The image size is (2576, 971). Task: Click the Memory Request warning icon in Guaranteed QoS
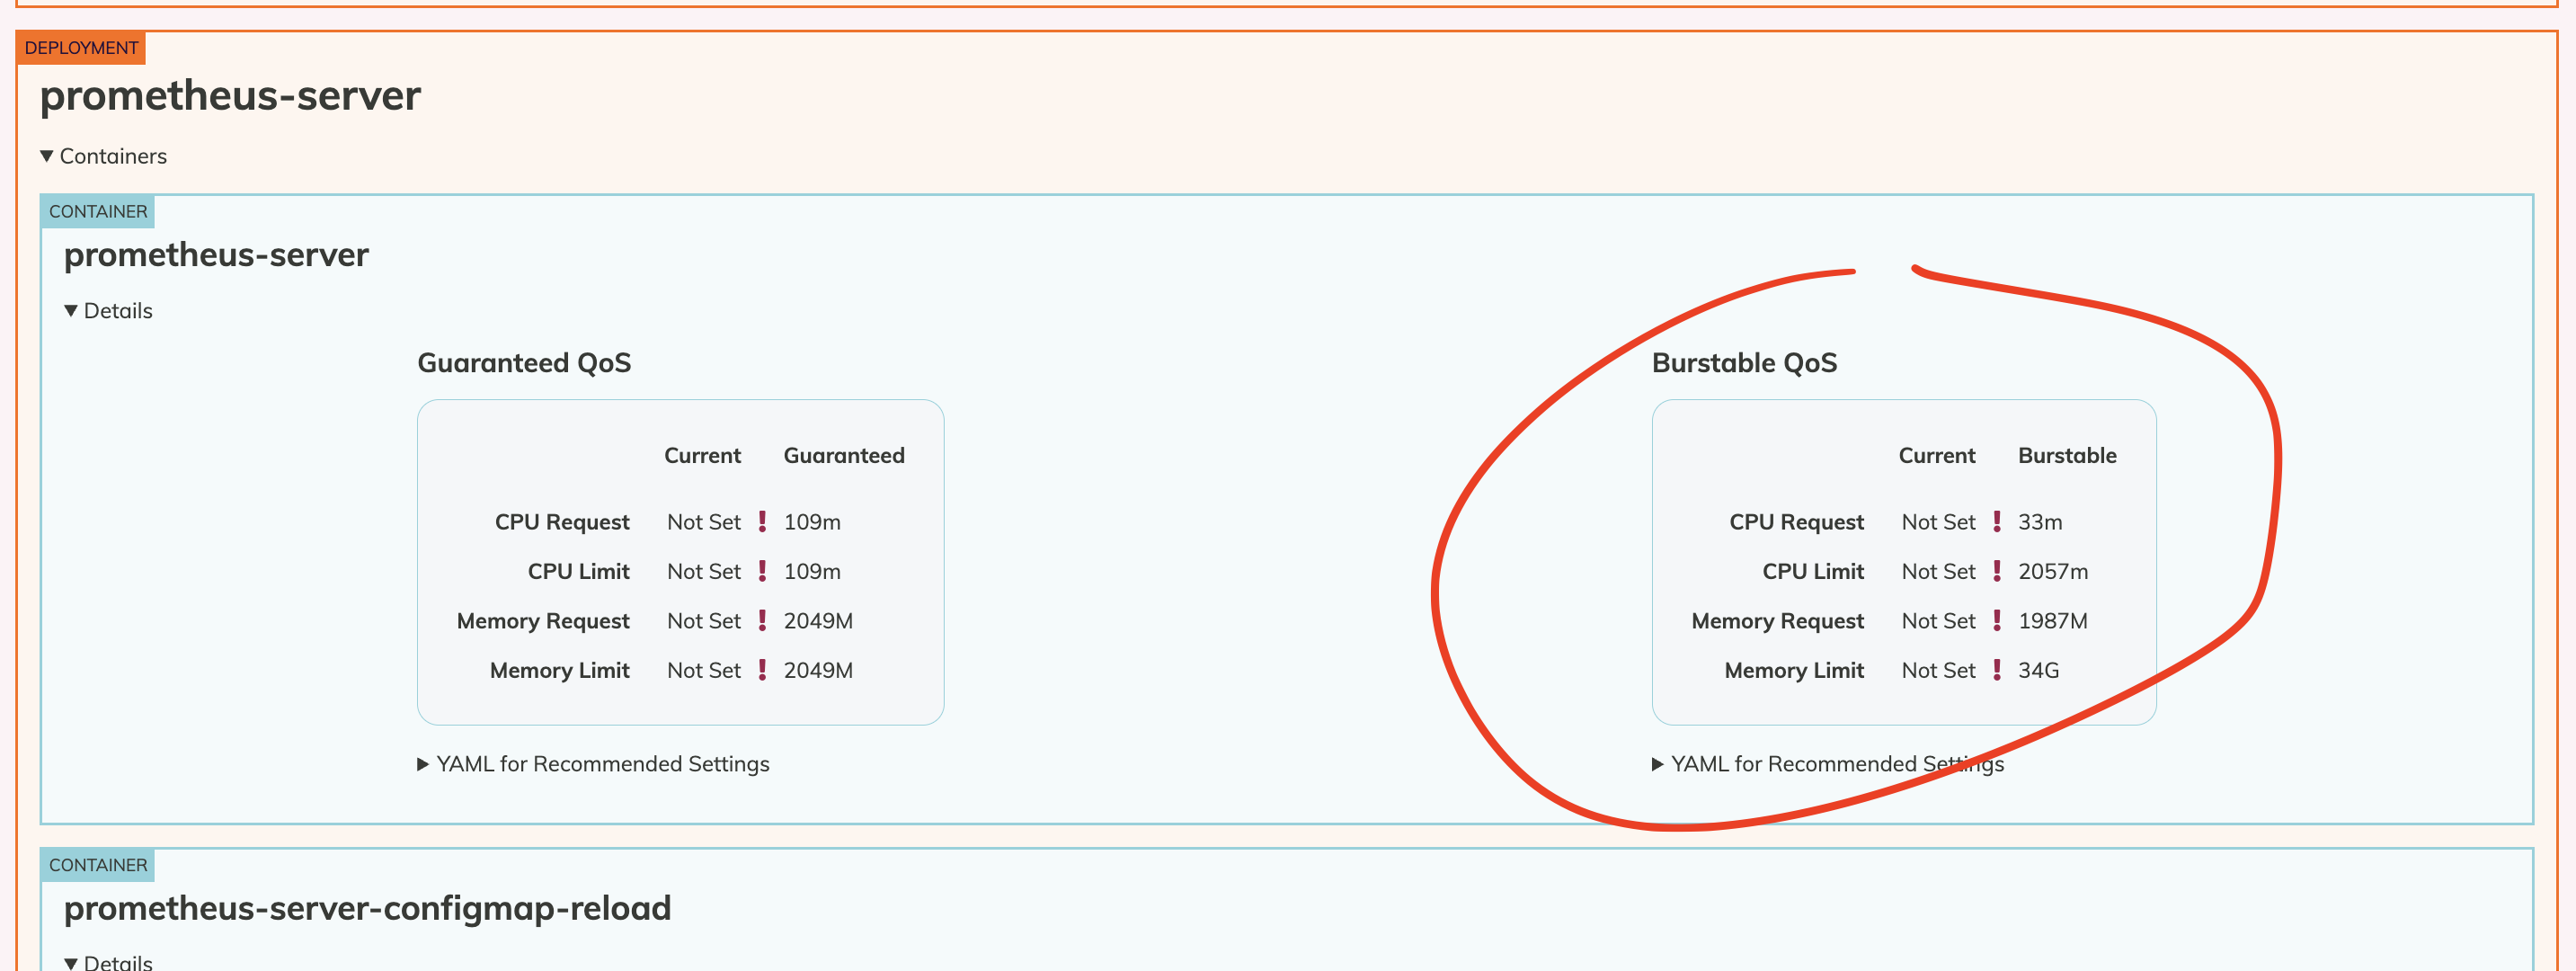[762, 620]
